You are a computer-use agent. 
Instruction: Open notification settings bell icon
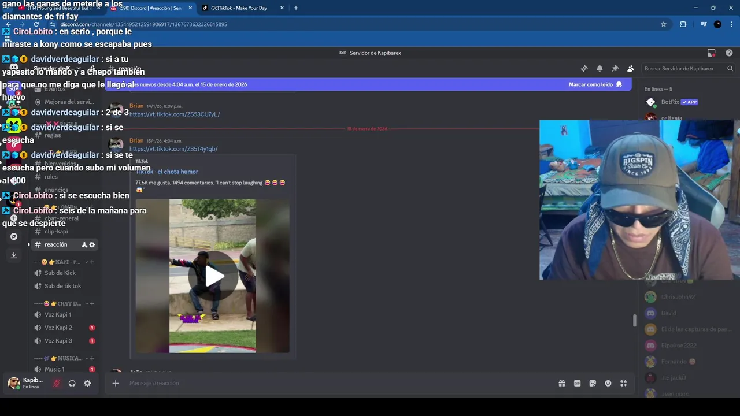pyautogui.click(x=600, y=68)
